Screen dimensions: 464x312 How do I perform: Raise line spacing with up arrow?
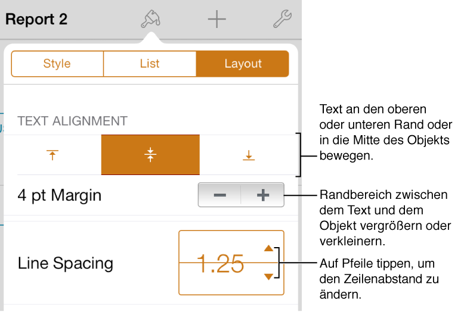[x=268, y=248]
